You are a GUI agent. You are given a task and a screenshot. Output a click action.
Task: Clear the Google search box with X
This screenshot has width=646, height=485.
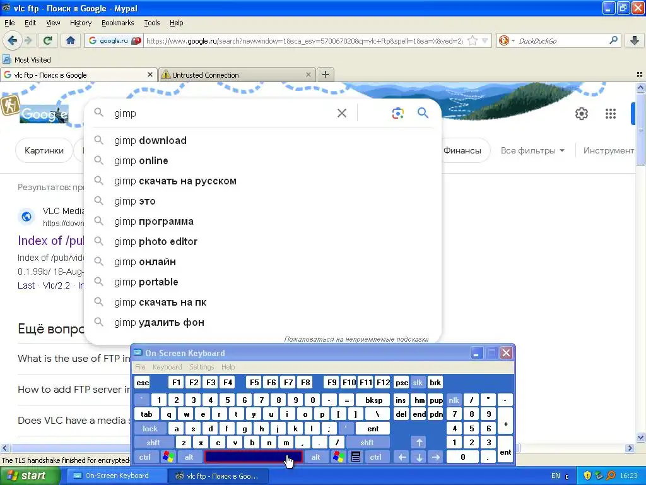tap(341, 113)
